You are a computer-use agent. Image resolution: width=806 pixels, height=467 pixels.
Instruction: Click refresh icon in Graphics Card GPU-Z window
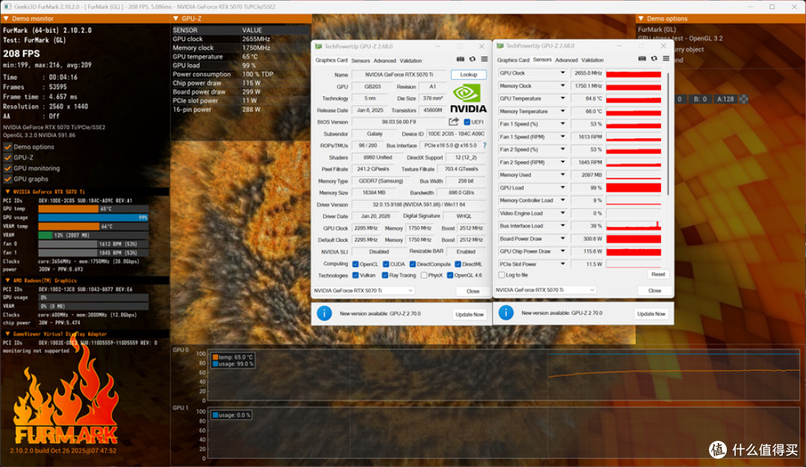pos(472,60)
